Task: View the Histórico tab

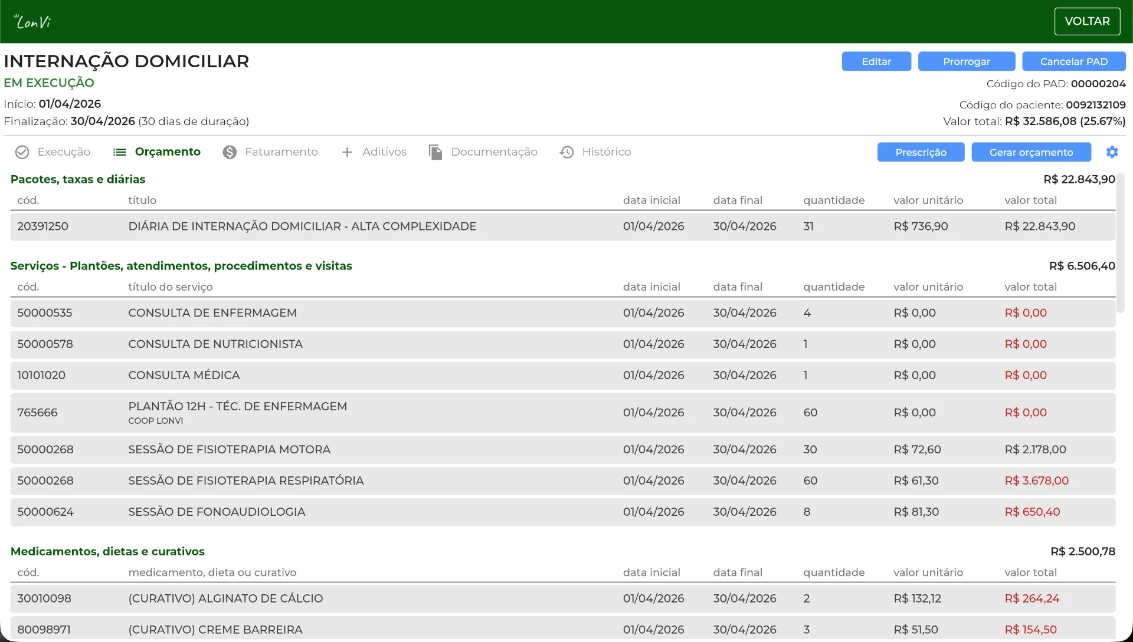Action: (x=595, y=152)
